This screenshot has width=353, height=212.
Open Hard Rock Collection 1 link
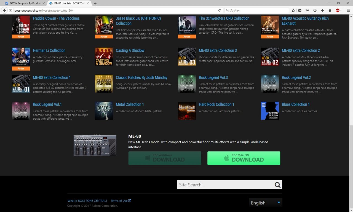(216, 104)
